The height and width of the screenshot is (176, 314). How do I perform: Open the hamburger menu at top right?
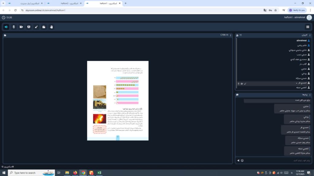pos(308,27)
